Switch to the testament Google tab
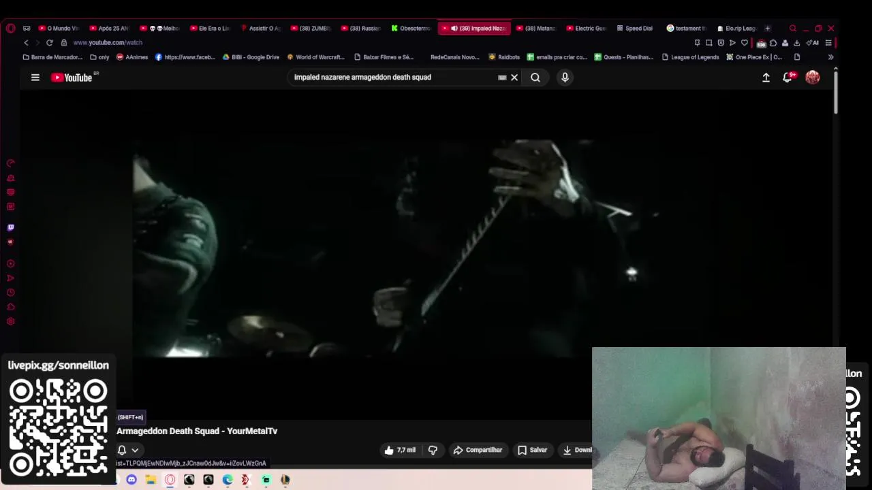The height and width of the screenshot is (490, 872). [x=687, y=29]
